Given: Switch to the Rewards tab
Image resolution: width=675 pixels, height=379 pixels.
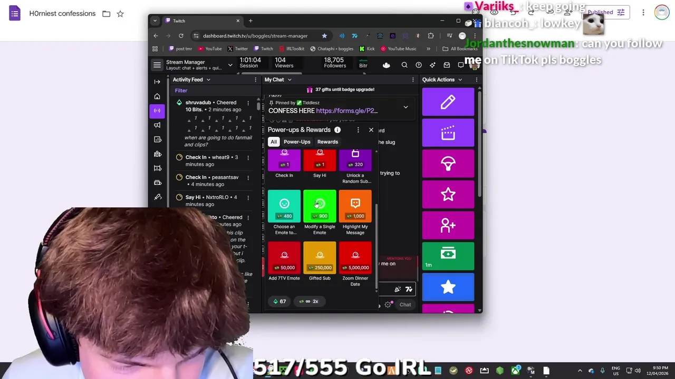Looking at the screenshot, I should (327, 142).
